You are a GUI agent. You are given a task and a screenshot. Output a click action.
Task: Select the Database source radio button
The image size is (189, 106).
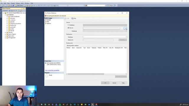point(68,25)
